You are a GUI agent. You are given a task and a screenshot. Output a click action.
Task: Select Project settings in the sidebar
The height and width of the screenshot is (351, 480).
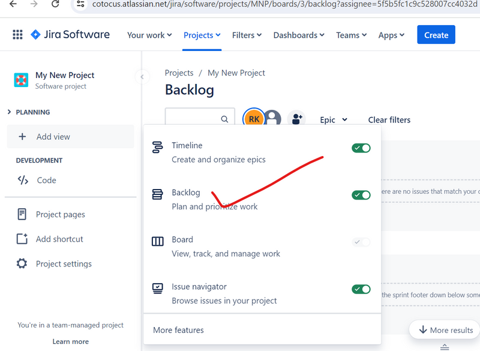(x=63, y=264)
